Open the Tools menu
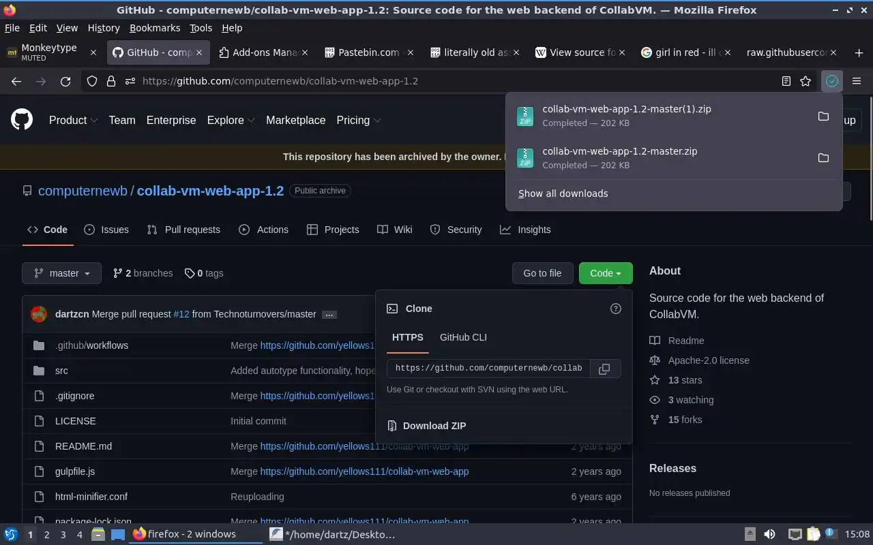Viewport: 873px width, 545px height. [x=201, y=28]
